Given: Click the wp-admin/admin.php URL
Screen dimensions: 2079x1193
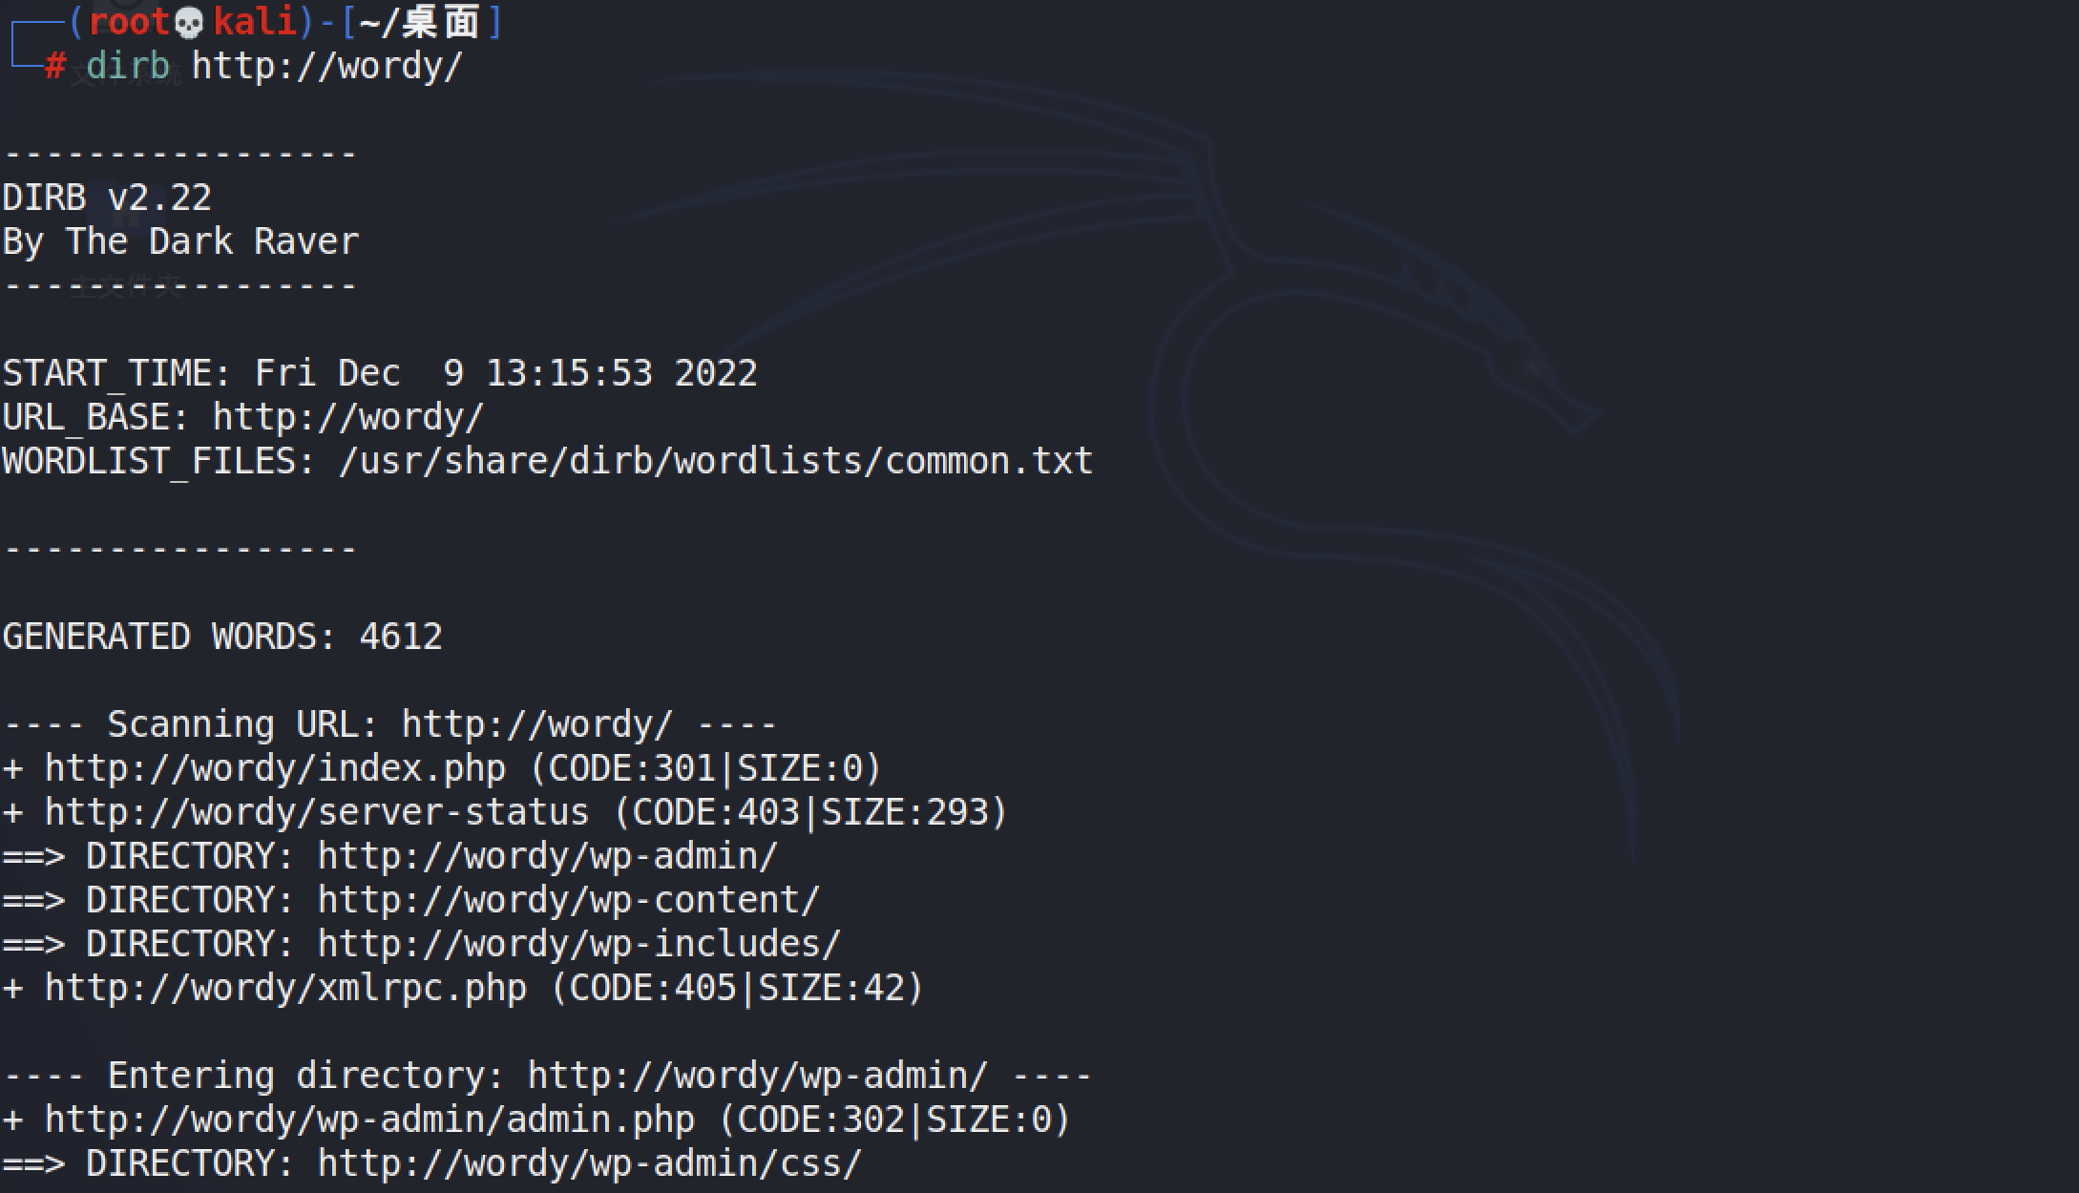Looking at the screenshot, I should (369, 1120).
